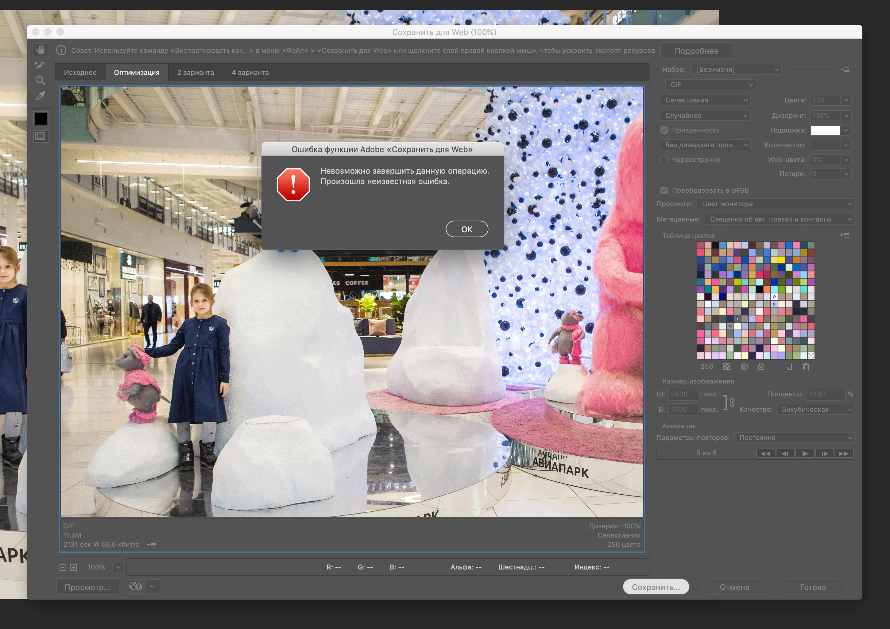Click the trash icon under color table
The image size is (890, 629).
(x=806, y=367)
